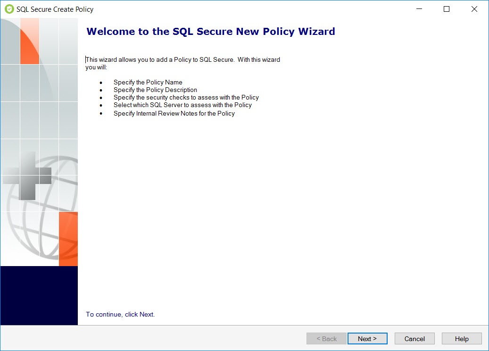Click the 'To continue, click Next.' text
489x351 pixels.
click(120, 314)
